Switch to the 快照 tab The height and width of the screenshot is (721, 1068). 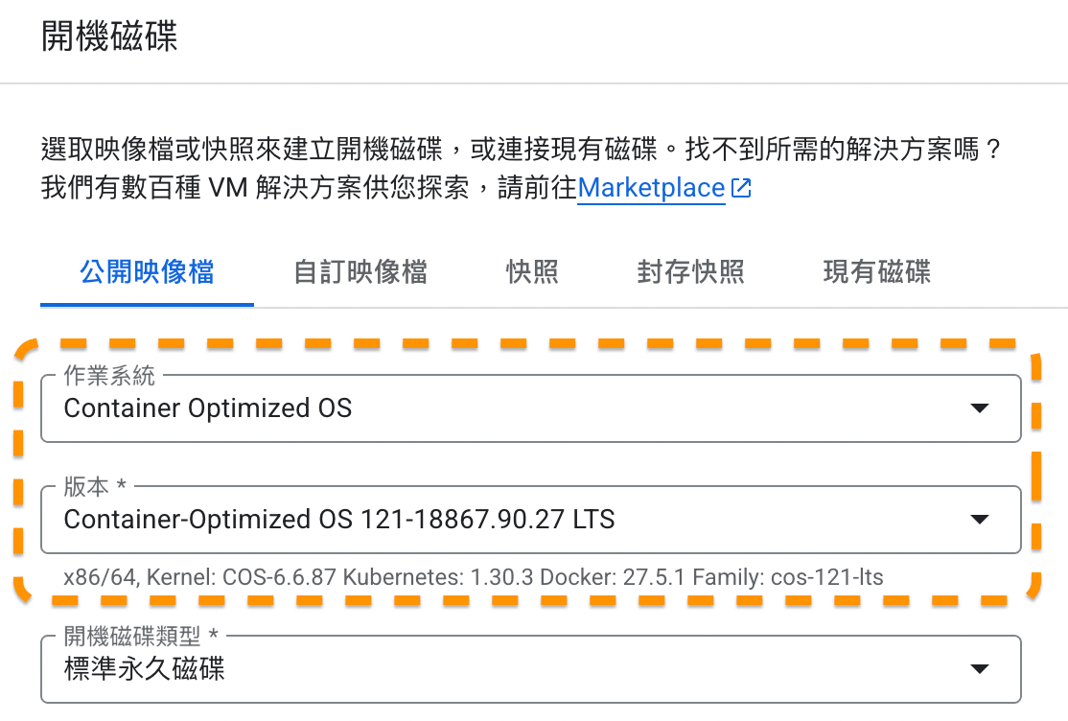click(532, 272)
